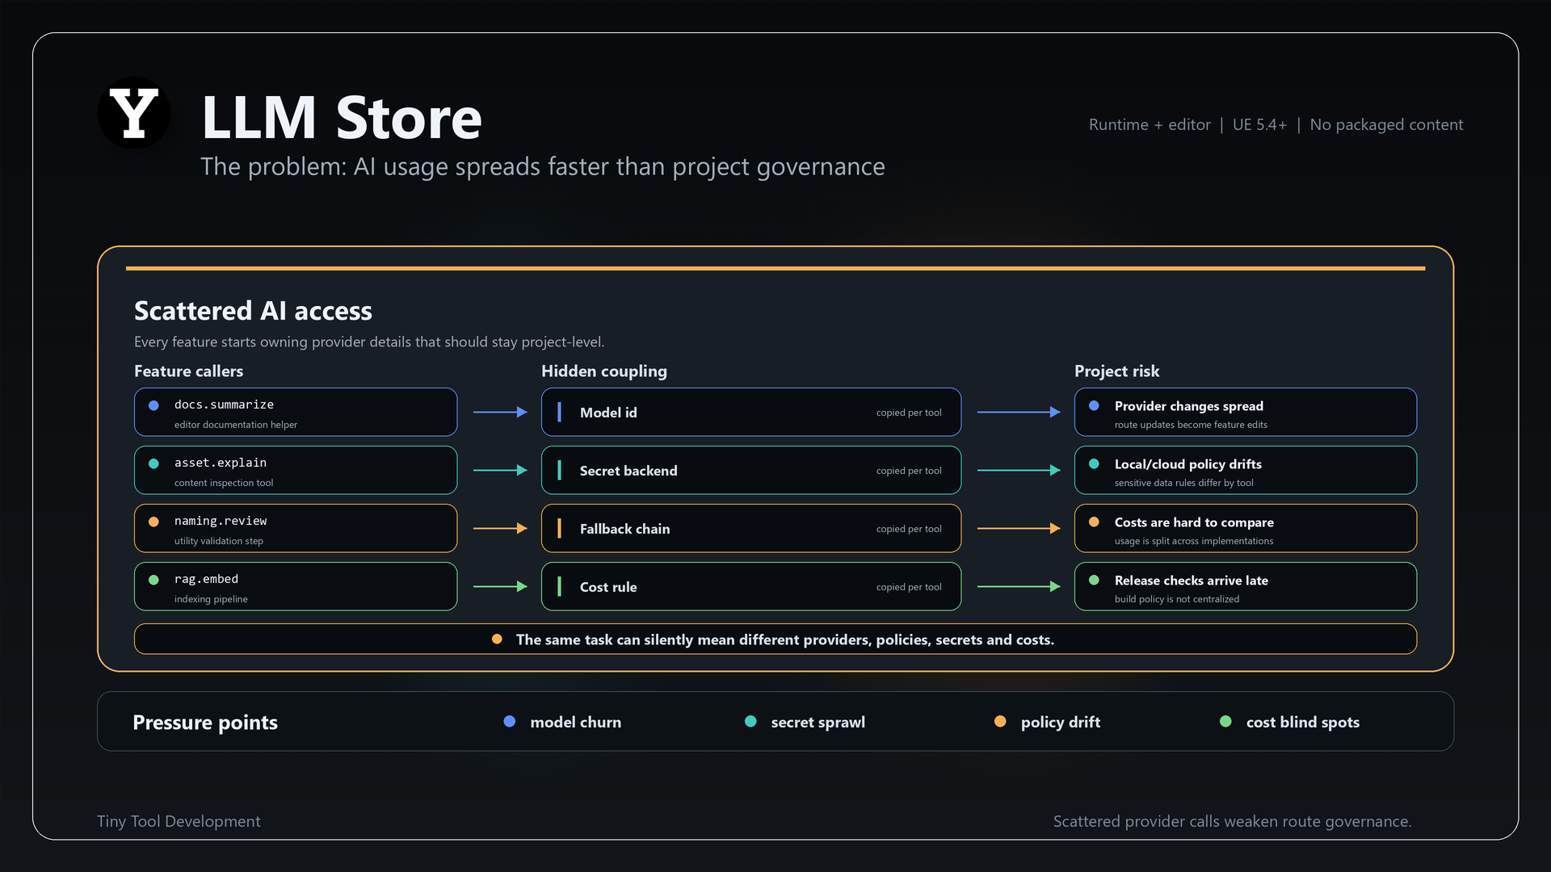The height and width of the screenshot is (872, 1551).
Task: Click 'route updates become feature edits' subtitle
Action: [x=1191, y=425]
